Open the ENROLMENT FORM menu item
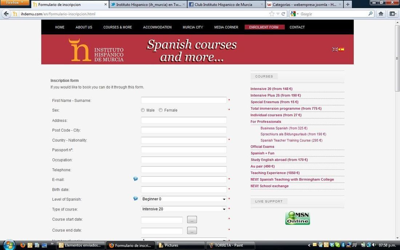Viewport: 400px width, 250px height. point(264,27)
